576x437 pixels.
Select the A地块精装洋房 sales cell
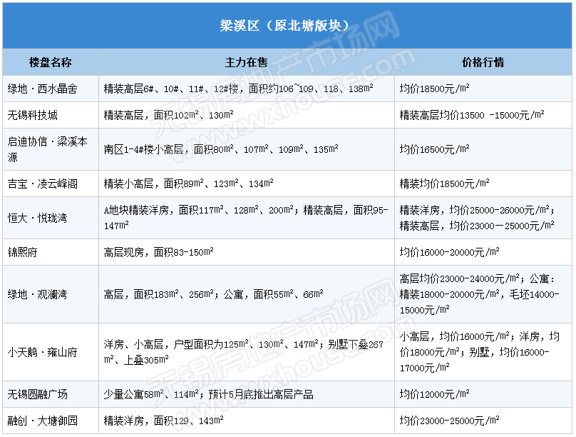coord(246,218)
